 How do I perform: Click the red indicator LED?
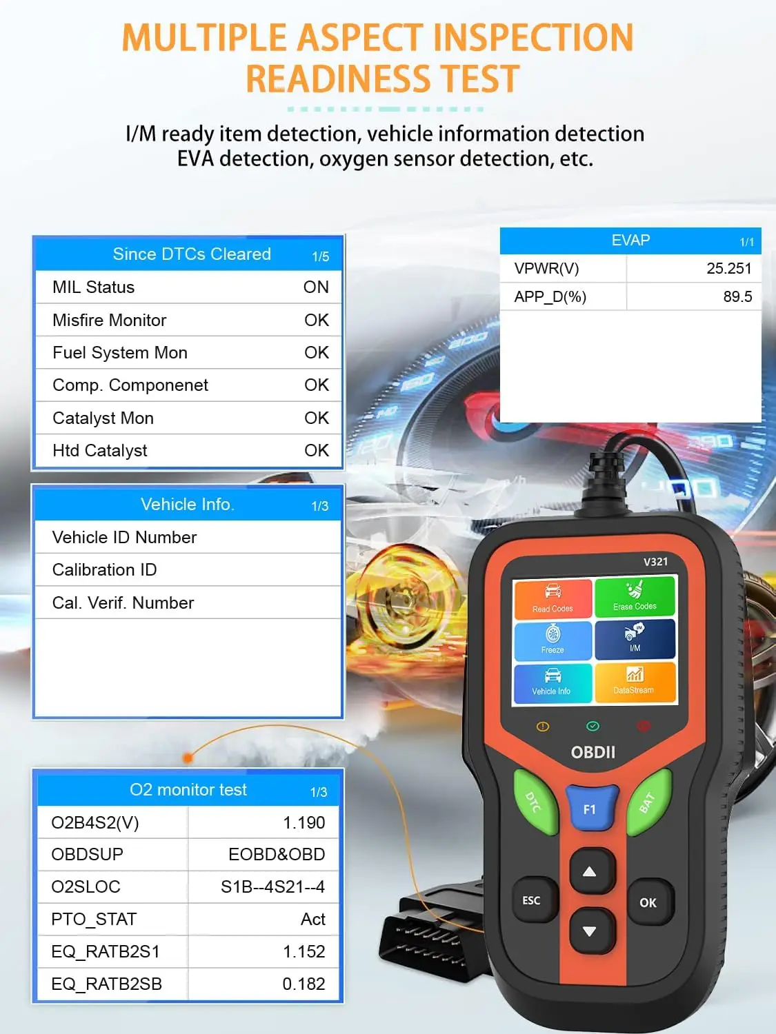(x=644, y=725)
